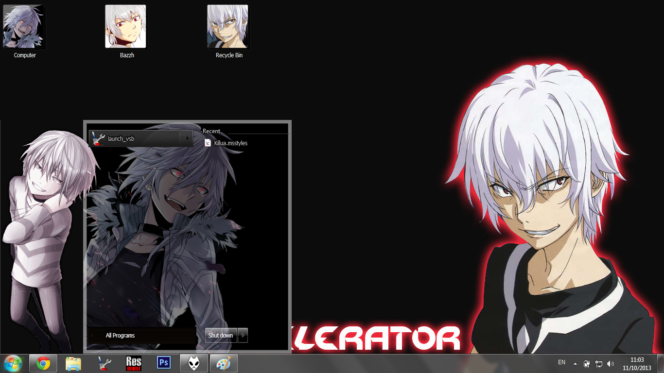
Task: Open recent file Killua.msstyles
Action: 226,143
